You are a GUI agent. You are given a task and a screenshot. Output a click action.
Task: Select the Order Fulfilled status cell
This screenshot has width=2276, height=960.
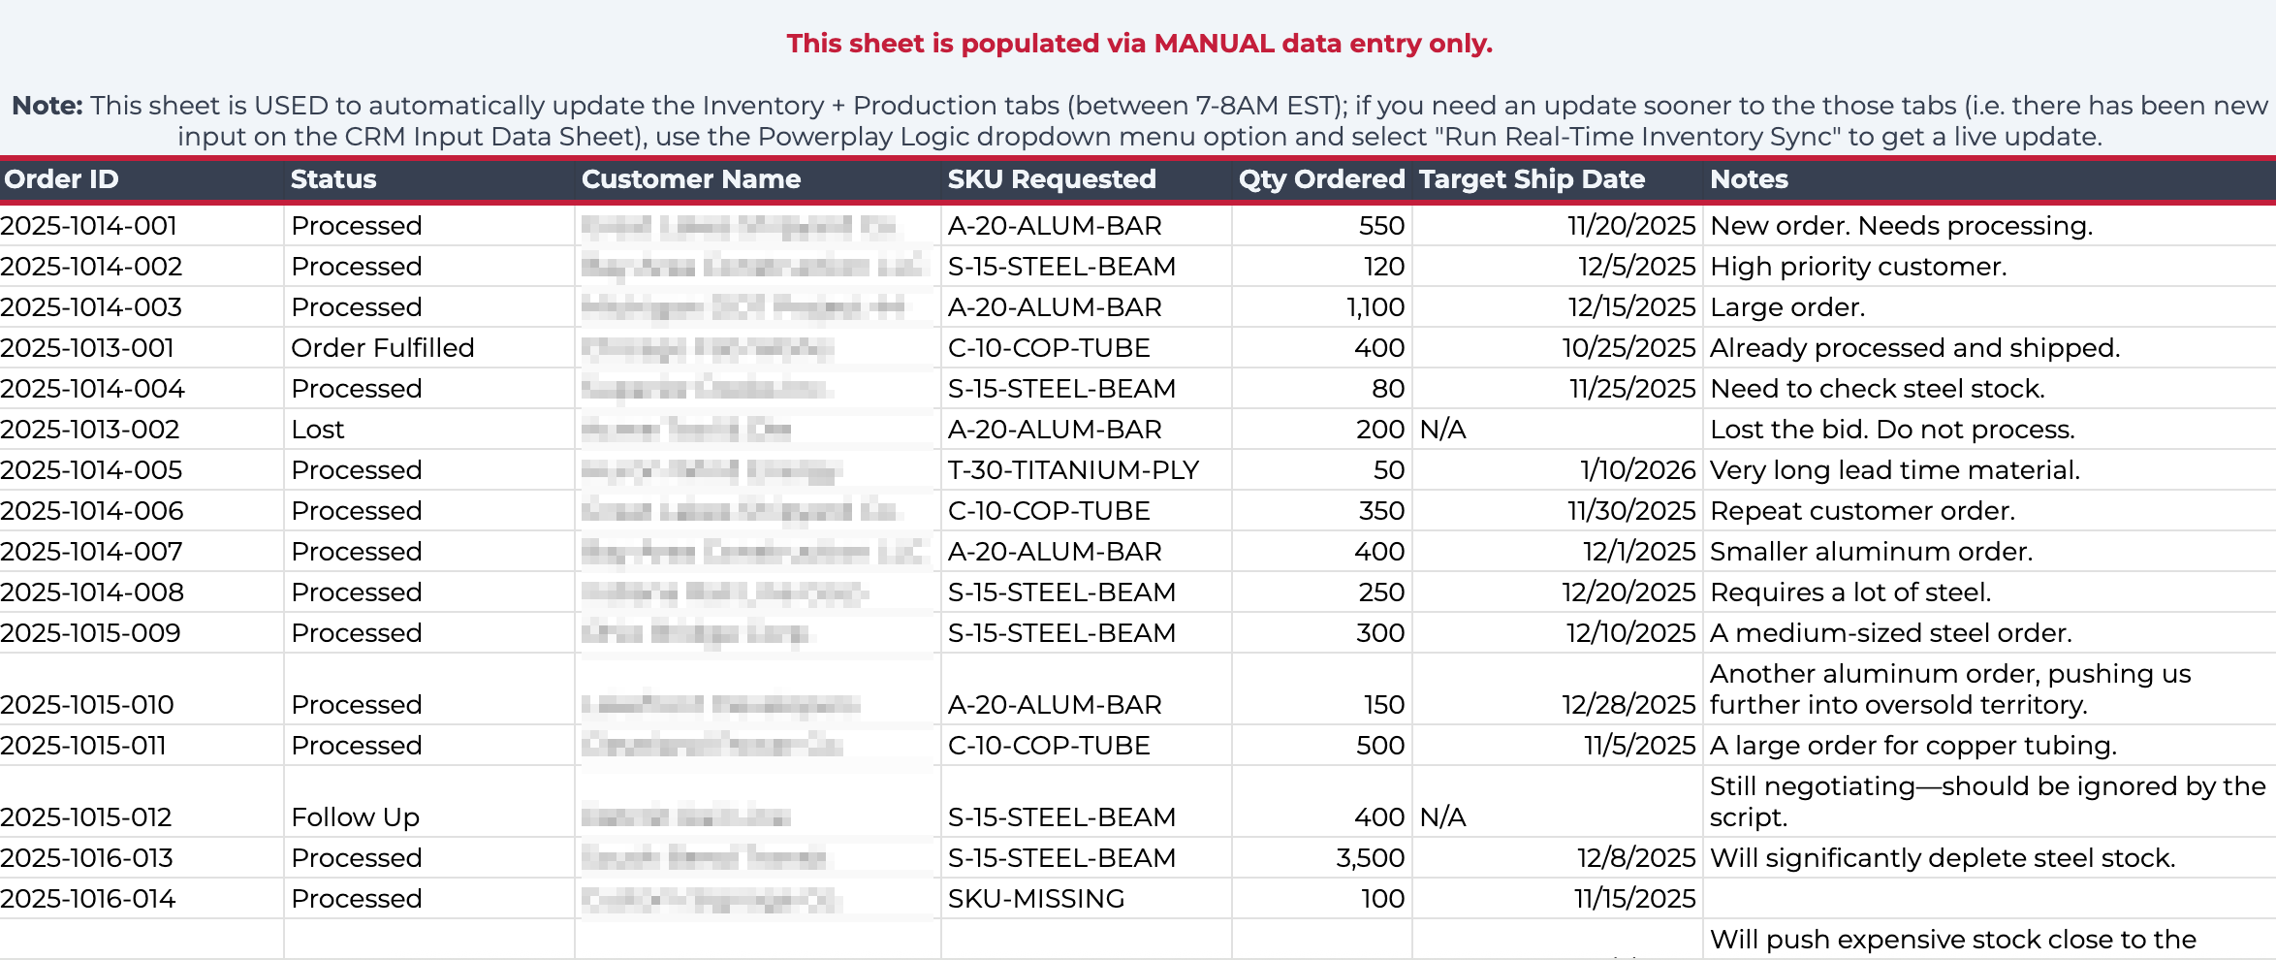pos(429,348)
